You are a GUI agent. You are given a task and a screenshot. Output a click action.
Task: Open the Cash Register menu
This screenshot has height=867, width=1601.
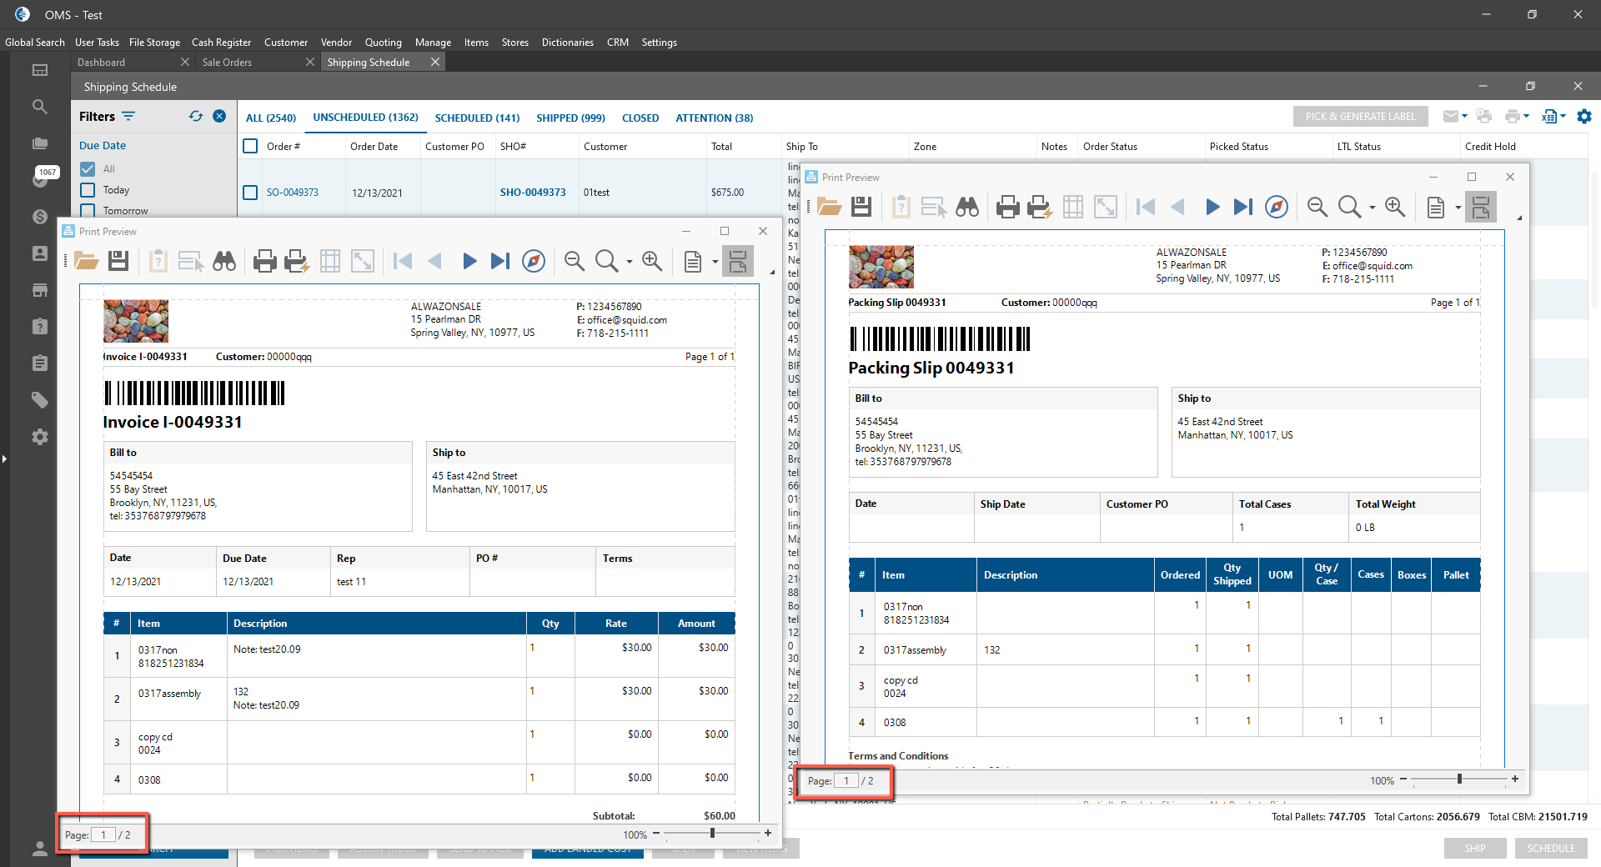tap(221, 43)
